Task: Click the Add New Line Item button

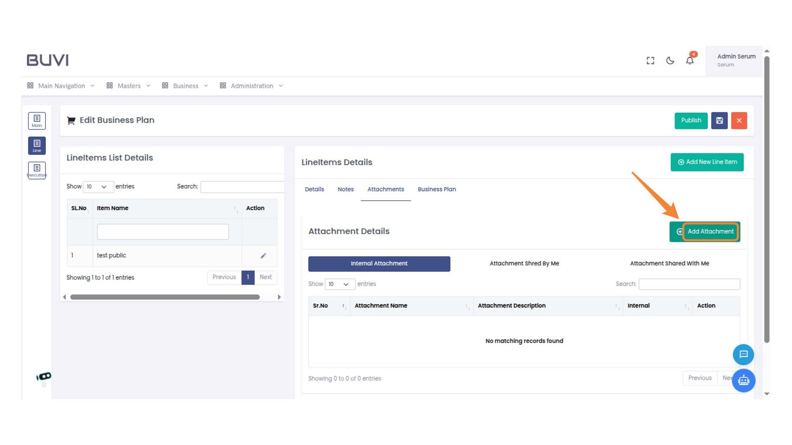Action: (x=707, y=162)
